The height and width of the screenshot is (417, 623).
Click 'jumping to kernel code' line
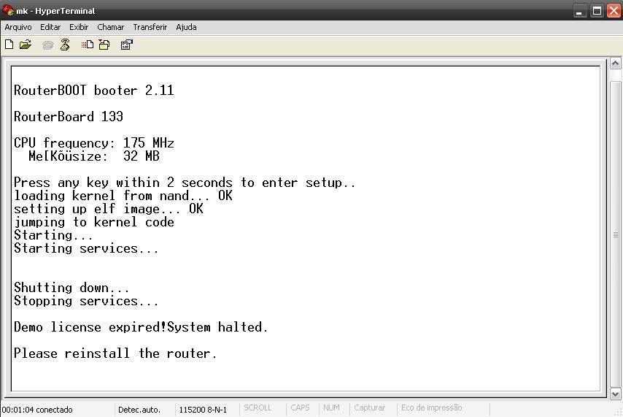click(94, 221)
